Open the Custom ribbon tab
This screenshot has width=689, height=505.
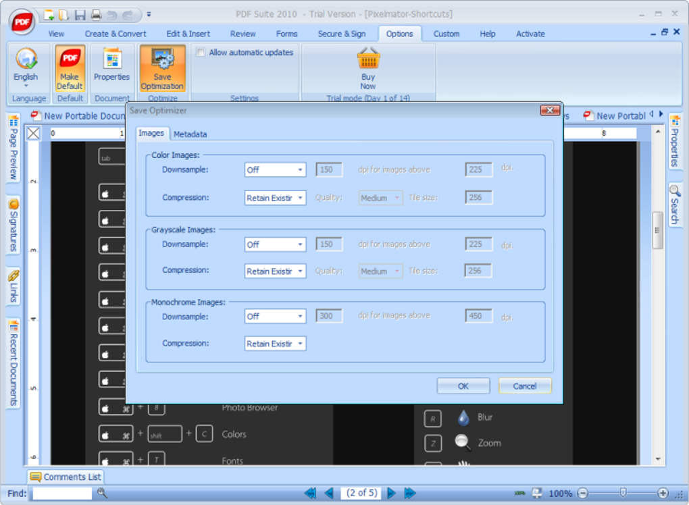click(x=446, y=34)
